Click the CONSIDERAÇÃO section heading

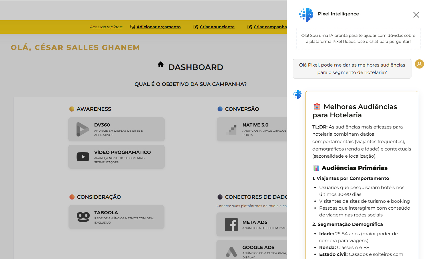[x=99, y=197]
